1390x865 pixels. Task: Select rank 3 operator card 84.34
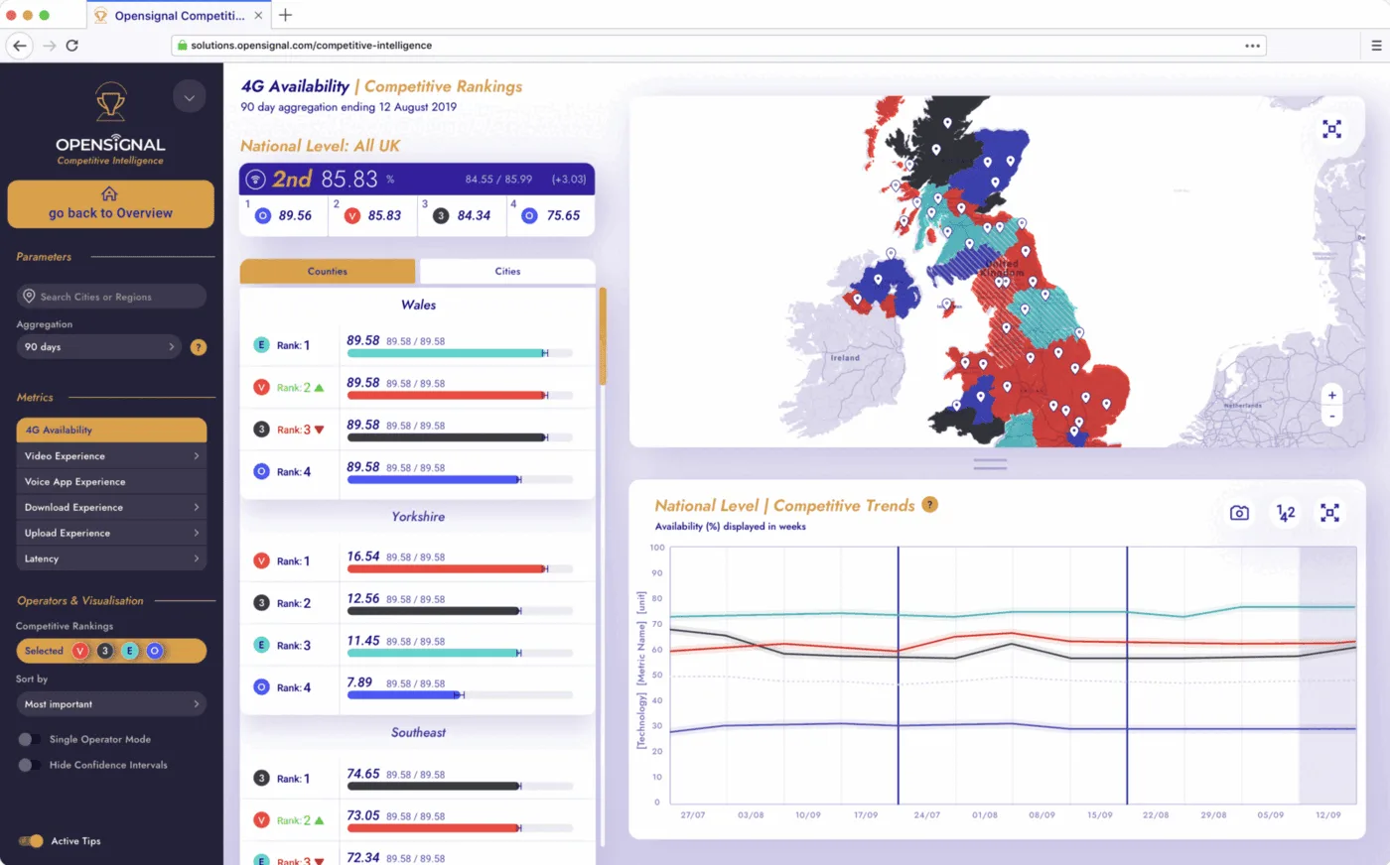[463, 215]
